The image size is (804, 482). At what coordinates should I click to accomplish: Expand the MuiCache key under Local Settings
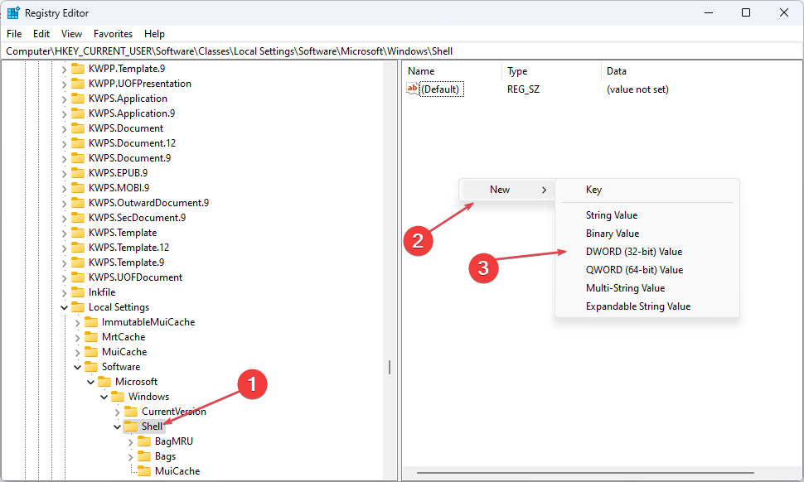point(77,353)
